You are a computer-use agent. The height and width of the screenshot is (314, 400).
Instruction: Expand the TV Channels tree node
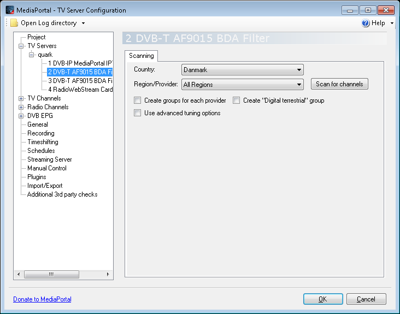point(21,98)
